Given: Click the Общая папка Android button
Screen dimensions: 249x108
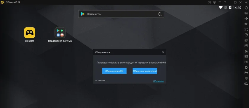Looking at the screenshot, I should click(145, 71).
